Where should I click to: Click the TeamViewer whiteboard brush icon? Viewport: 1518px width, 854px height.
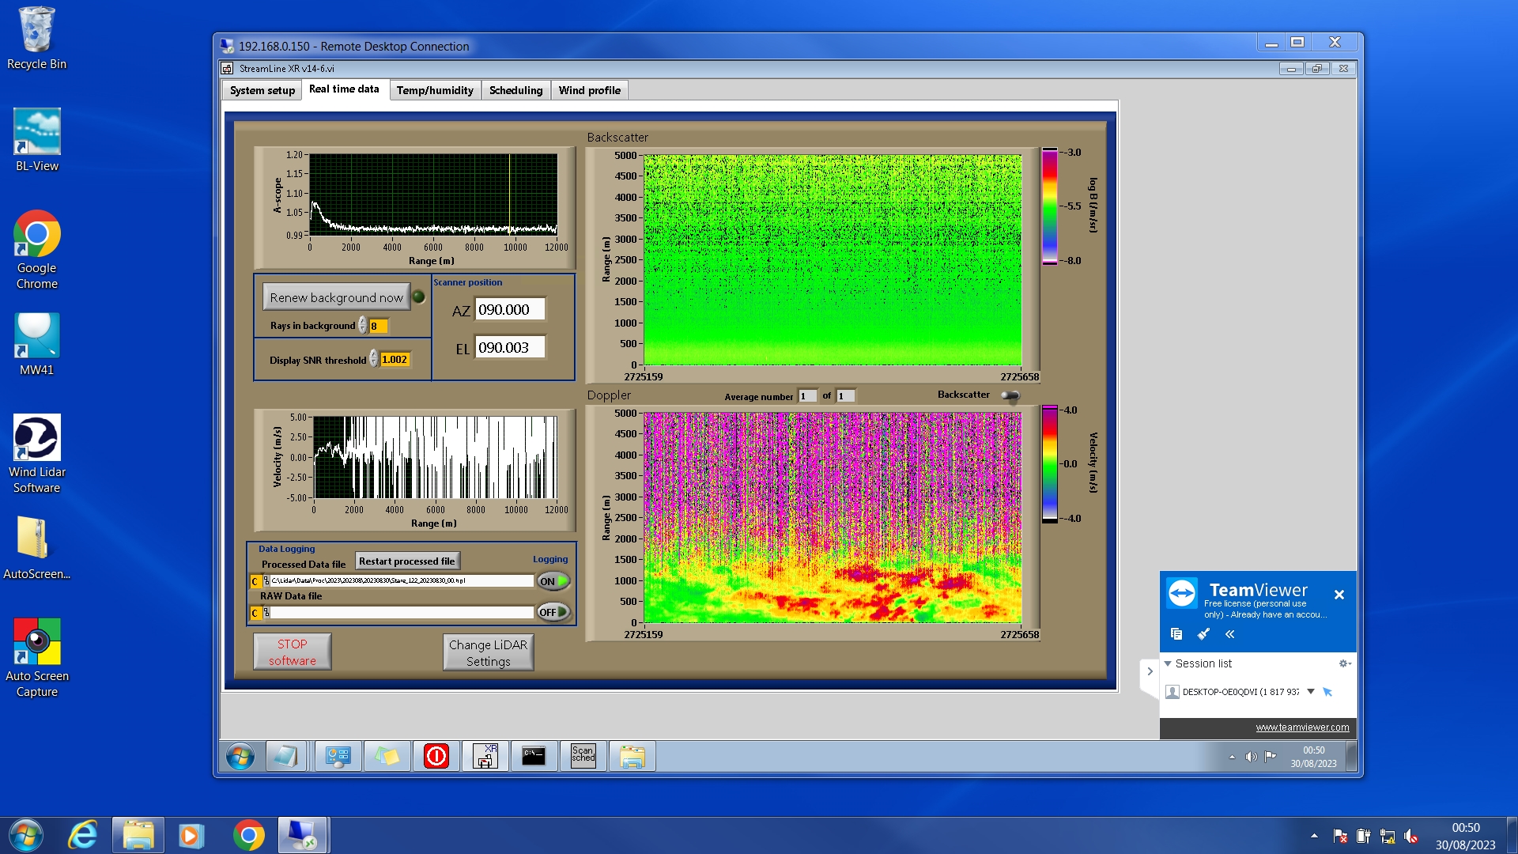coord(1203,634)
